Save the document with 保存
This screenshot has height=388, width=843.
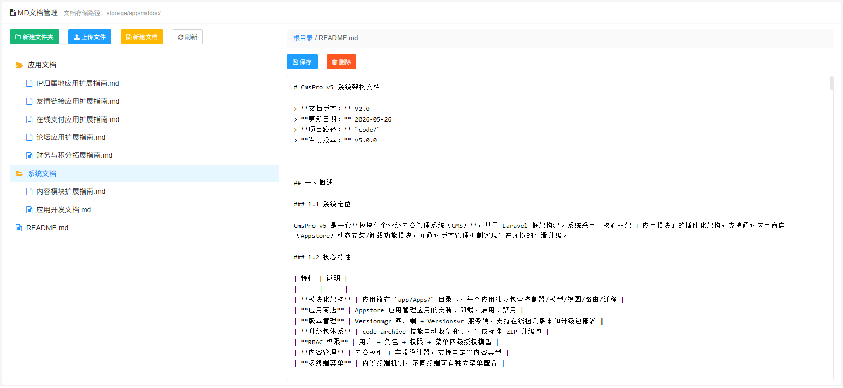[302, 62]
